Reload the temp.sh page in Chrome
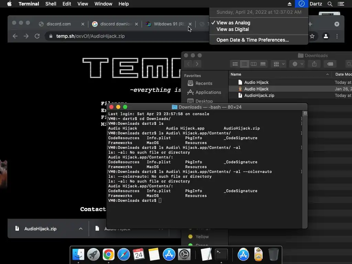 click(37, 36)
